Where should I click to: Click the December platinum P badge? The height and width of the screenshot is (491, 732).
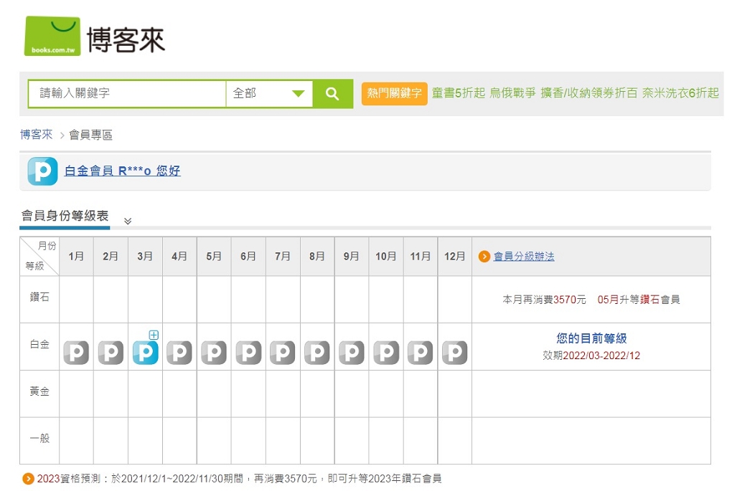(x=455, y=352)
